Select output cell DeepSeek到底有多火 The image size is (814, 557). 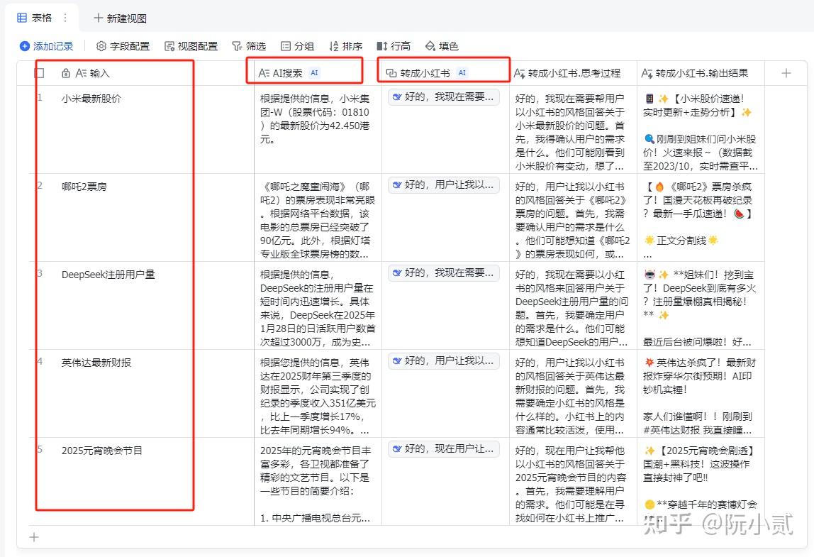pos(701,305)
